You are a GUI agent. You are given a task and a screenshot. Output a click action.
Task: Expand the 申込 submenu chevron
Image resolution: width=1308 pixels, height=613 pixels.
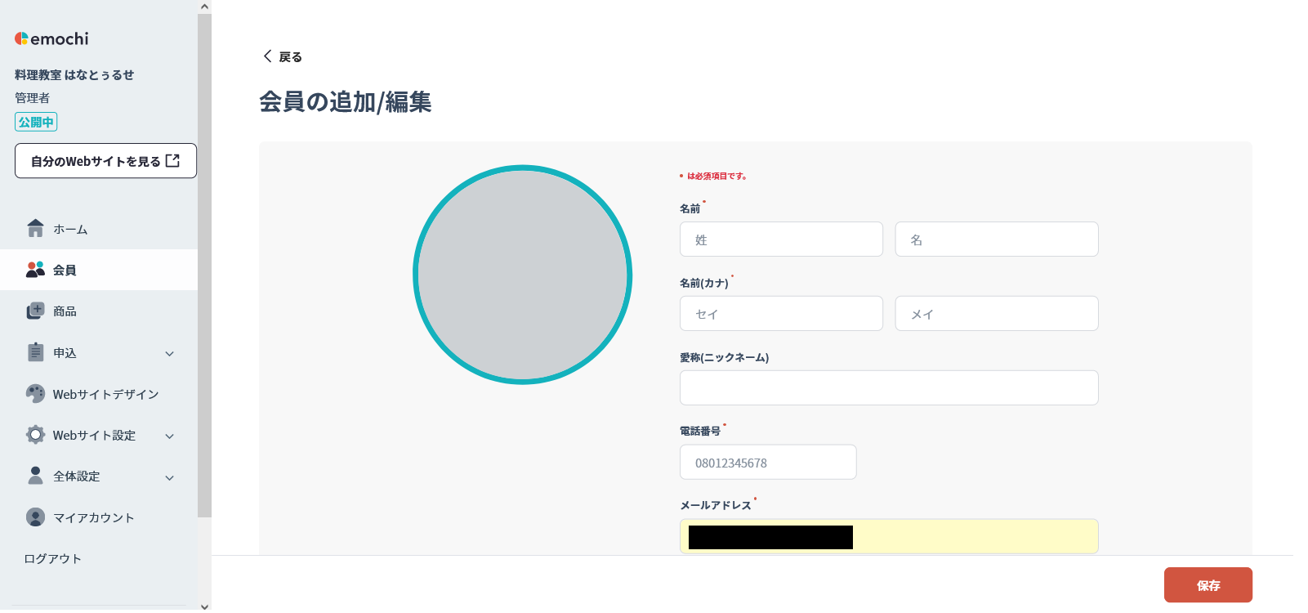pos(170,354)
